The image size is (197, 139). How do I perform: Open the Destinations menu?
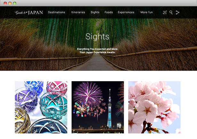pos(56,12)
